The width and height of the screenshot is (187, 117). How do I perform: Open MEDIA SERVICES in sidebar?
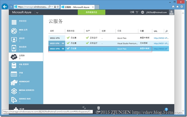pyautogui.click(x=26, y=91)
